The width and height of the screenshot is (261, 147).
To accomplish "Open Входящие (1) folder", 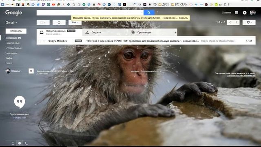I will click(13, 38).
